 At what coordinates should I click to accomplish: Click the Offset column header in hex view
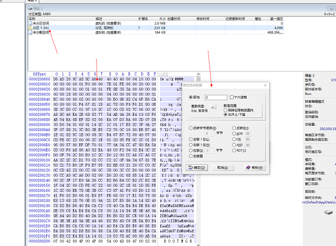[39, 74]
